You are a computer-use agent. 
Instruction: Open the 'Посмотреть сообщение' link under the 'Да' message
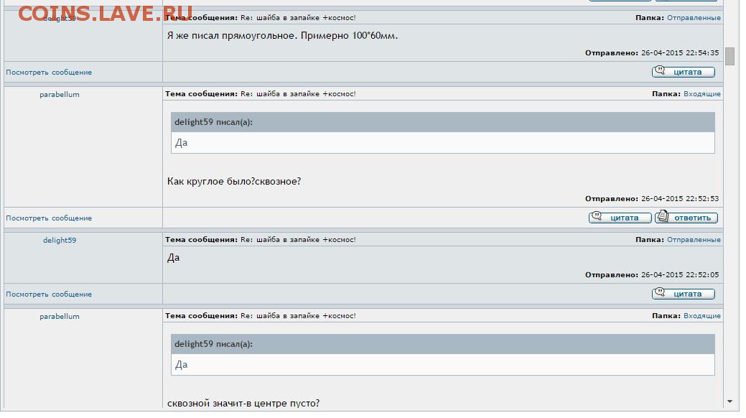coord(49,294)
